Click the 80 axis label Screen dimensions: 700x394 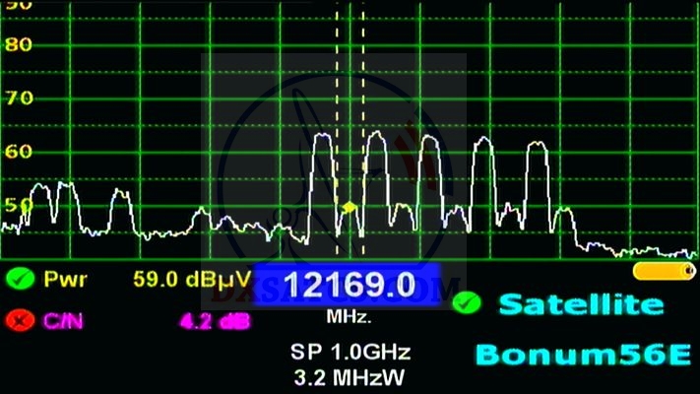coord(19,44)
